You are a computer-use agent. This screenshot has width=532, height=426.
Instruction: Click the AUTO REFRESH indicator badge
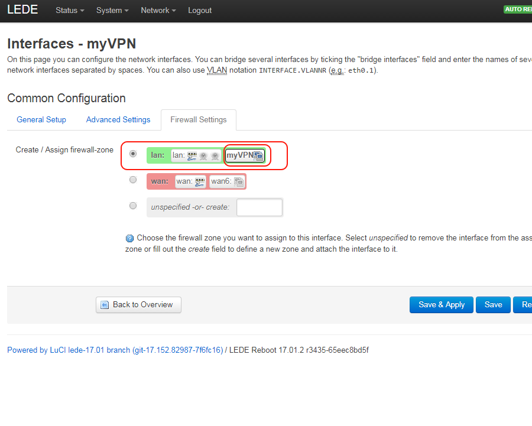click(x=518, y=9)
